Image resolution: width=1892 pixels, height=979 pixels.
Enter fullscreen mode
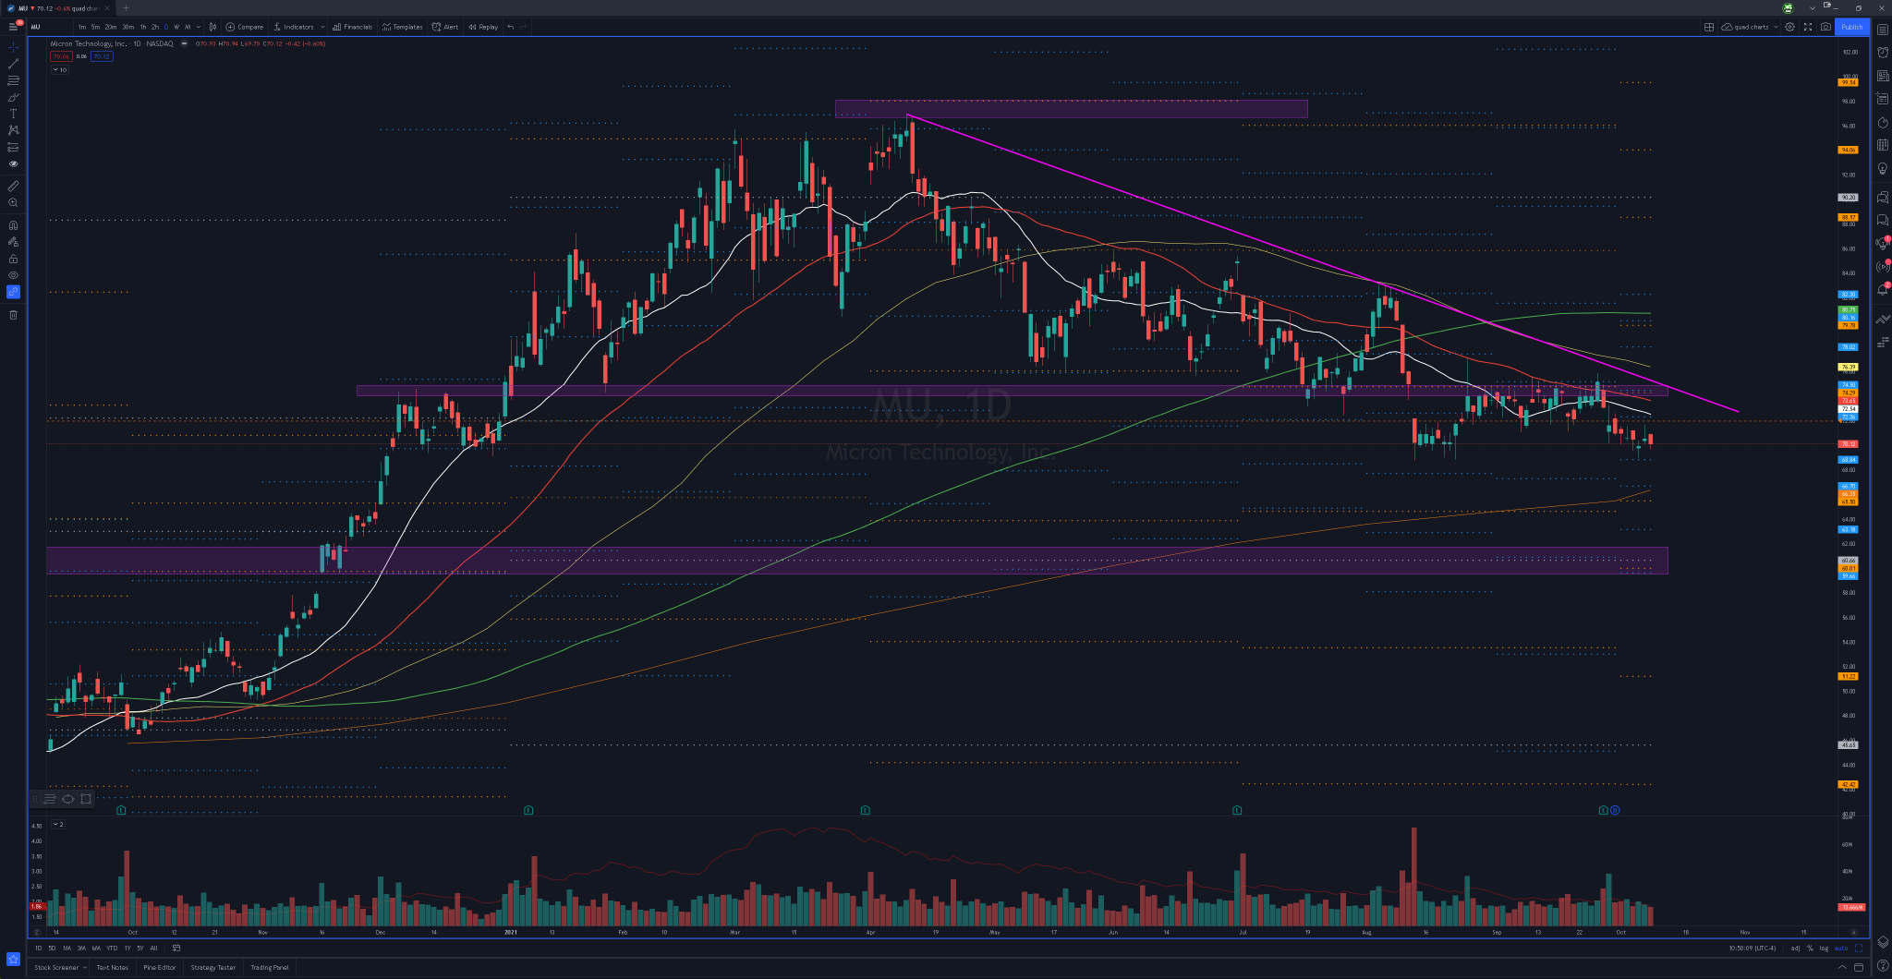[1808, 27]
